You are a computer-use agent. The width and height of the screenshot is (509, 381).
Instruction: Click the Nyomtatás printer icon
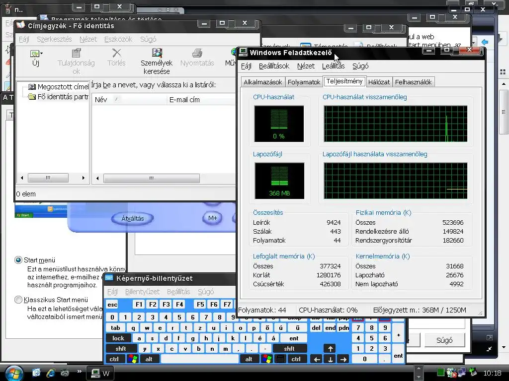tap(197, 53)
